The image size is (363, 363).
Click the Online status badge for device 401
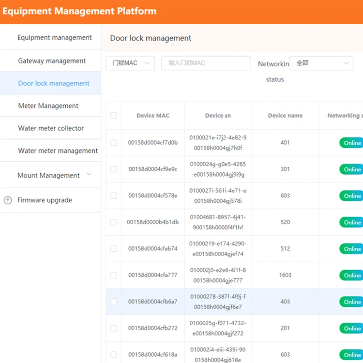pos(352,143)
